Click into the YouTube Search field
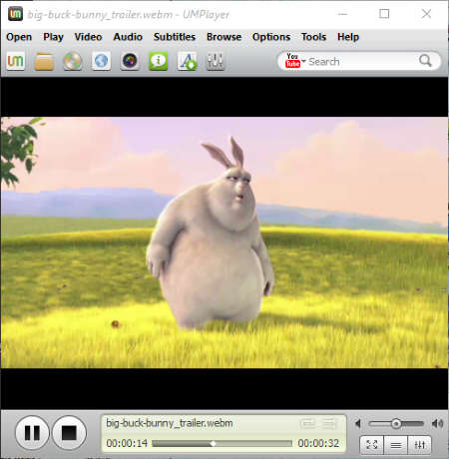The image size is (449, 459). point(361,62)
